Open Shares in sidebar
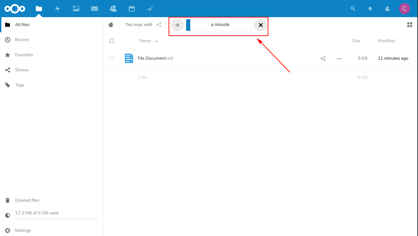418x236 pixels. tap(52, 70)
